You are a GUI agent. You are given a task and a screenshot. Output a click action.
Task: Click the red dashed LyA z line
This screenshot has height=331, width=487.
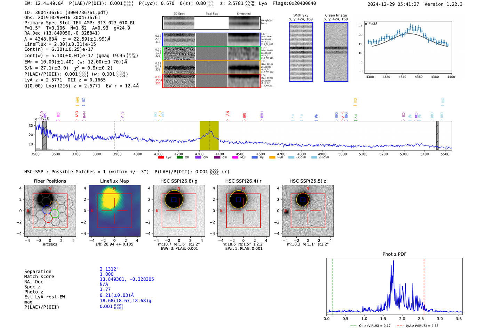[424, 286]
